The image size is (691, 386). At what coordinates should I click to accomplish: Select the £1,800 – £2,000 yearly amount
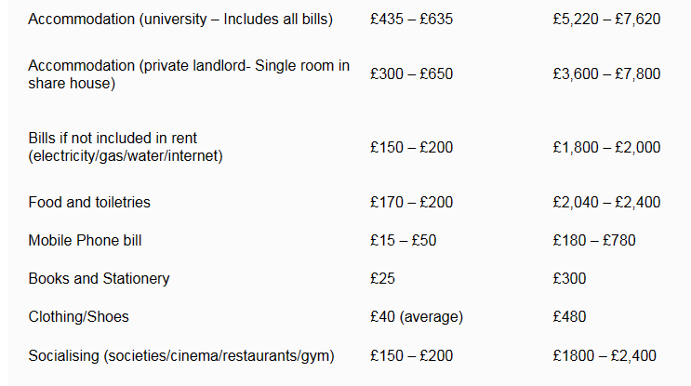605,147
